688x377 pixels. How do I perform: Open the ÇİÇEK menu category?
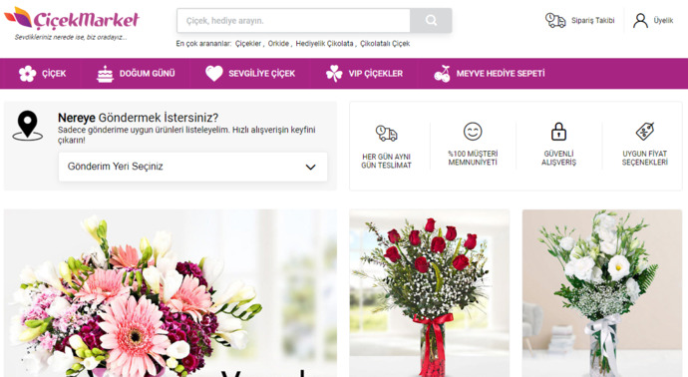pyautogui.click(x=42, y=73)
